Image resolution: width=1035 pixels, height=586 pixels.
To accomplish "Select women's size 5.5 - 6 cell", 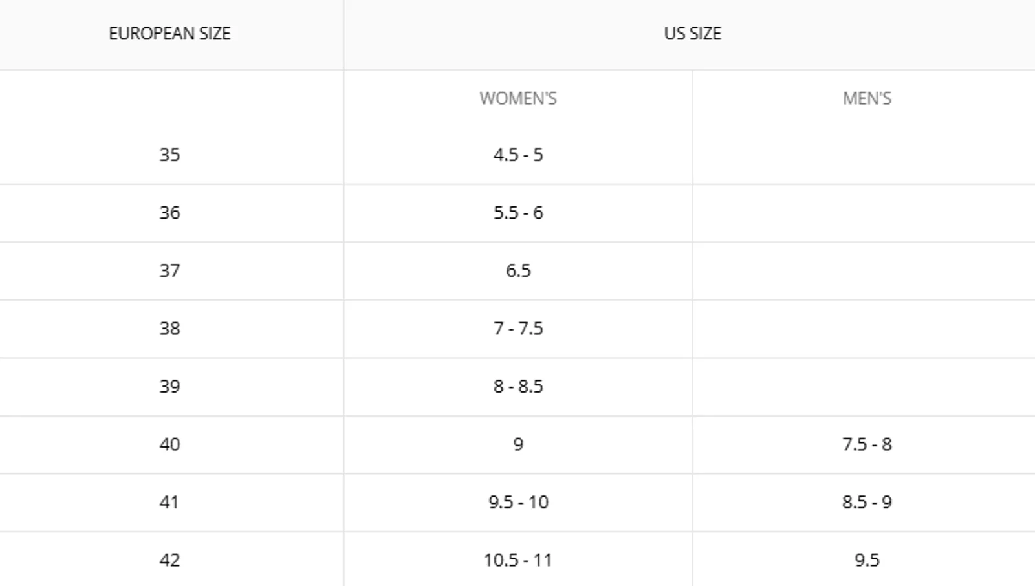I will pyautogui.click(x=518, y=213).
